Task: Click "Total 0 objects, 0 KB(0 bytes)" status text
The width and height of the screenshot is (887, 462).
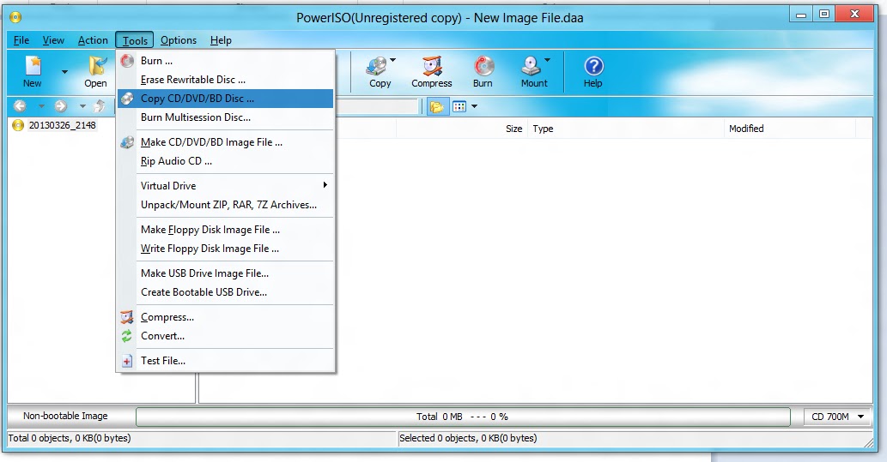Action: pos(69,438)
